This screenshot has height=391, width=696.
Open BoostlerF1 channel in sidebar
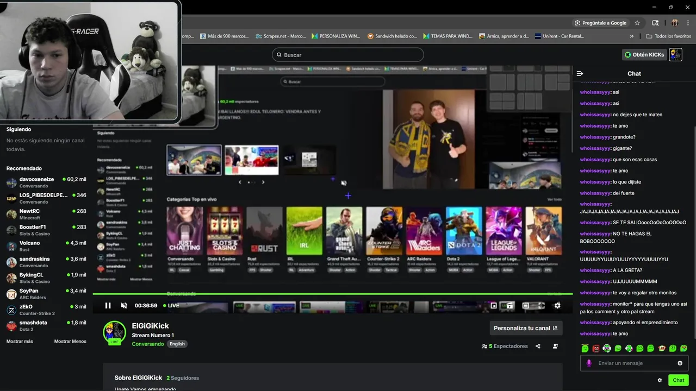pos(46,230)
